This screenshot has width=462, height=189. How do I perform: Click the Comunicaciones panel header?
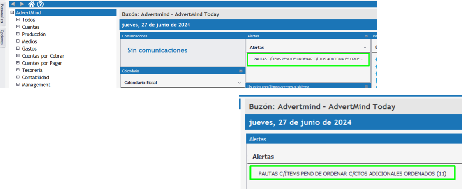point(182,36)
